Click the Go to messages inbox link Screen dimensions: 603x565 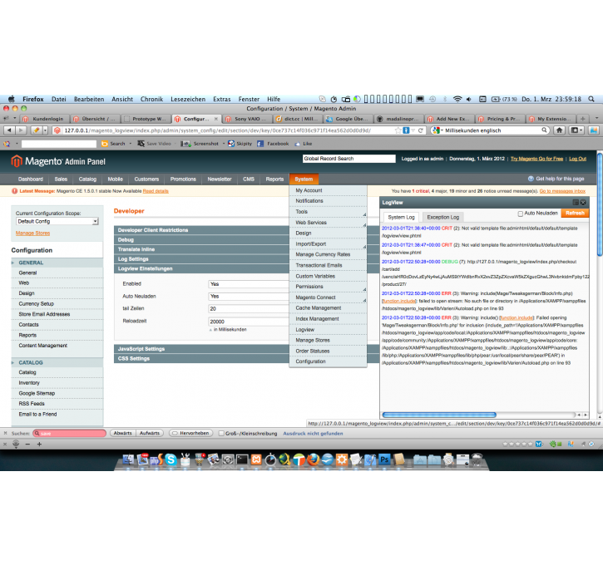(x=562, y=191)
